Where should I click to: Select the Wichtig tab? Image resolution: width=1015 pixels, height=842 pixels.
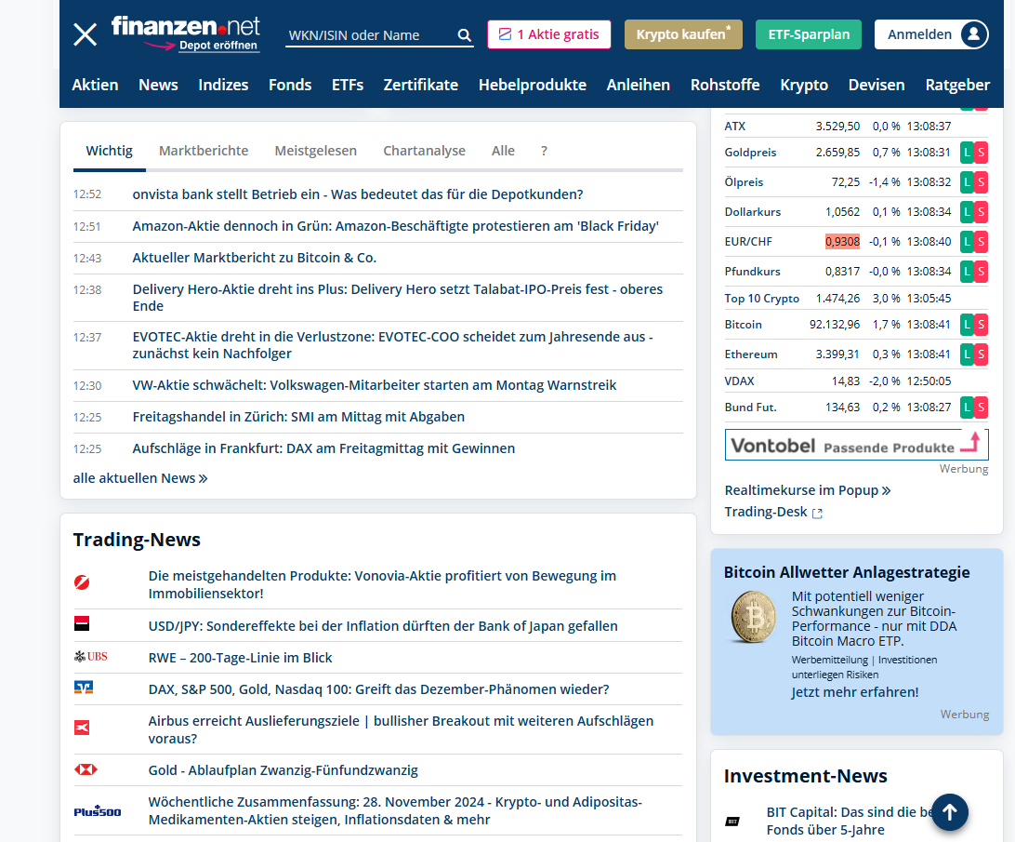click(109, 151)
